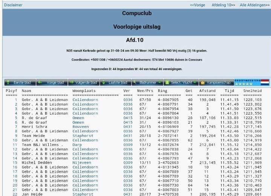
Task: Click the left-arrow icon on Vorige blad
Action: (x=39, y=82)
